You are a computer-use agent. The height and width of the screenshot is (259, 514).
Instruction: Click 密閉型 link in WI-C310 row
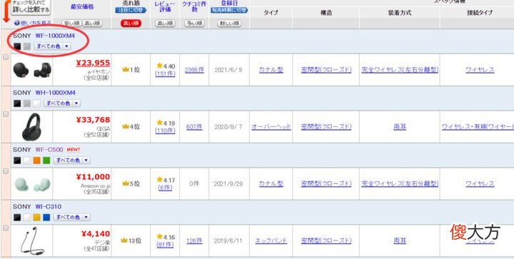(326, 240)
